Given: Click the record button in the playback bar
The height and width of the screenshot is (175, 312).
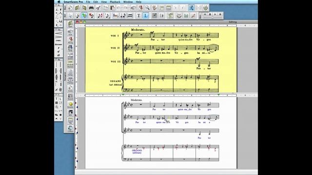Looking at the screenshot, I should click(220, 14).
